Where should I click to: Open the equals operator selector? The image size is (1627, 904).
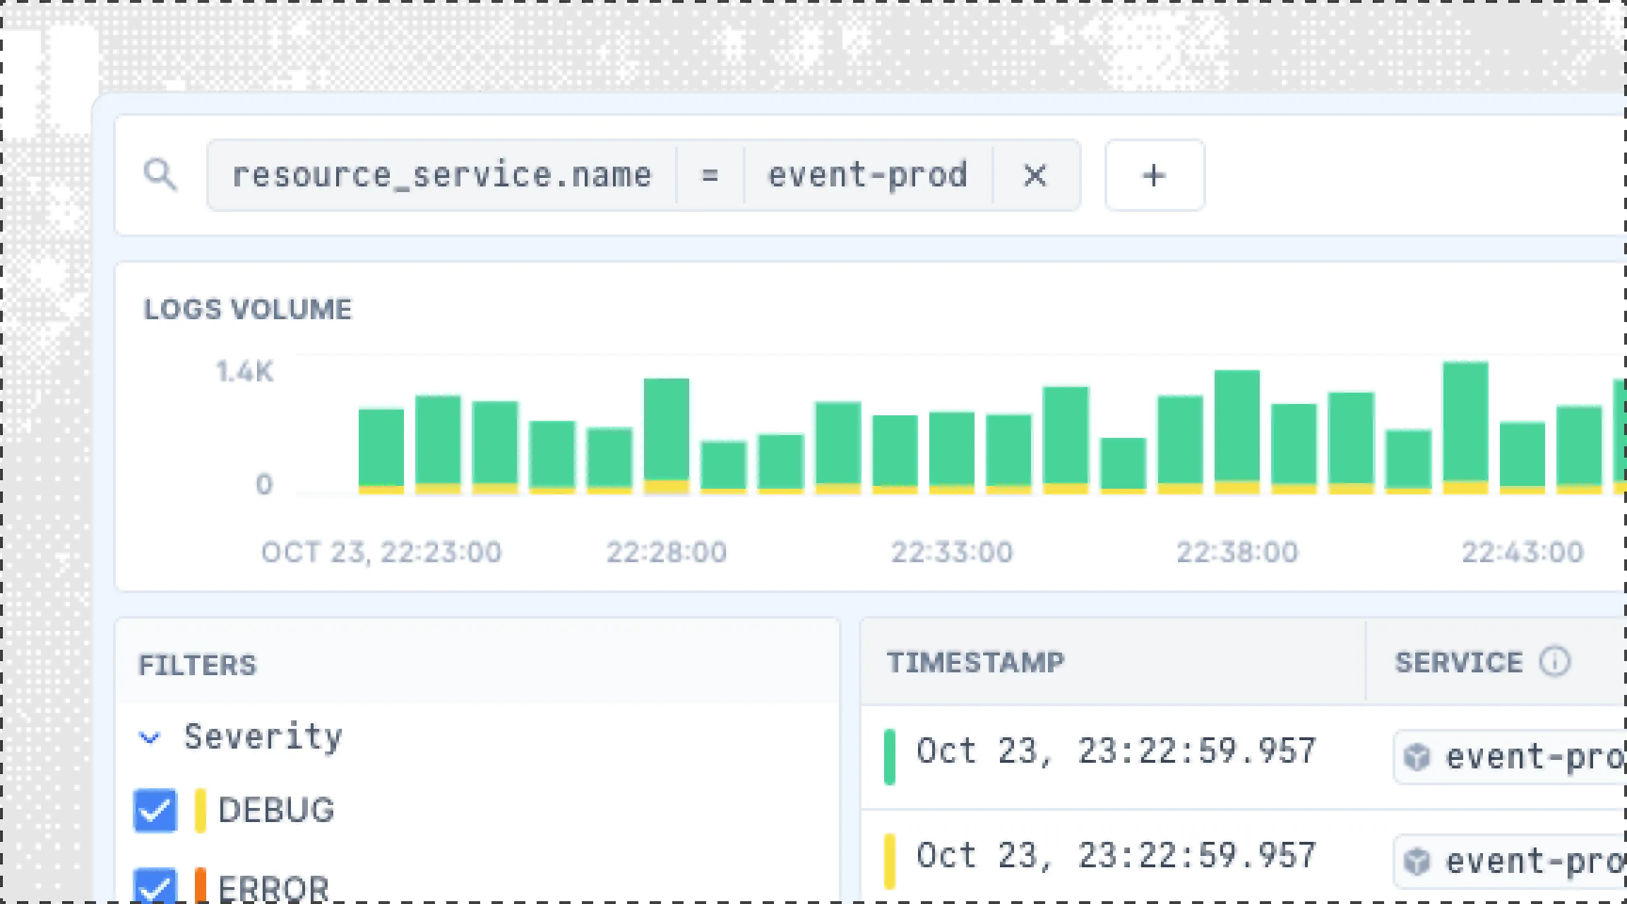[710, 175]
